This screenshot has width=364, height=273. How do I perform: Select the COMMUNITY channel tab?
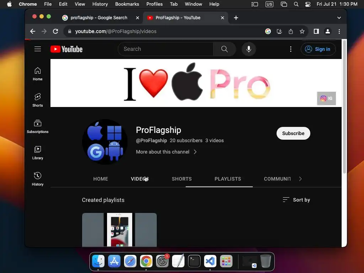tap(277, 179)
